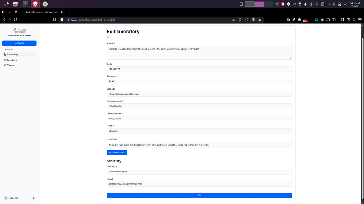Open the calendar picker in Creation date
Image resolution: width=364 pixels, height=204 pixels.
[x=288, y=118]
